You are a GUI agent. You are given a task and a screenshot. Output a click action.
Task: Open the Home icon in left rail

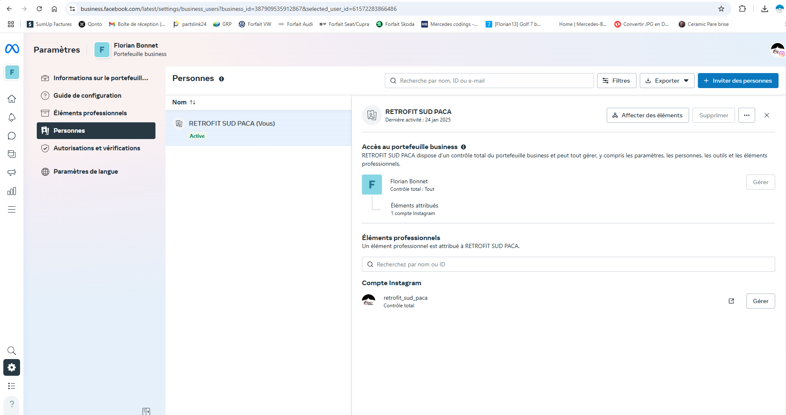click(x=12, y=99)
